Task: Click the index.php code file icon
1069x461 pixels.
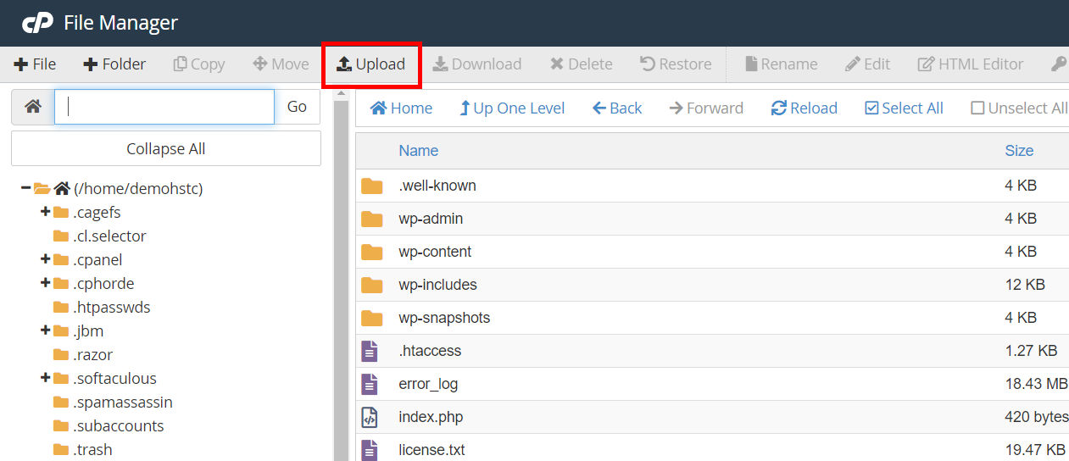Action: [369, 417]
